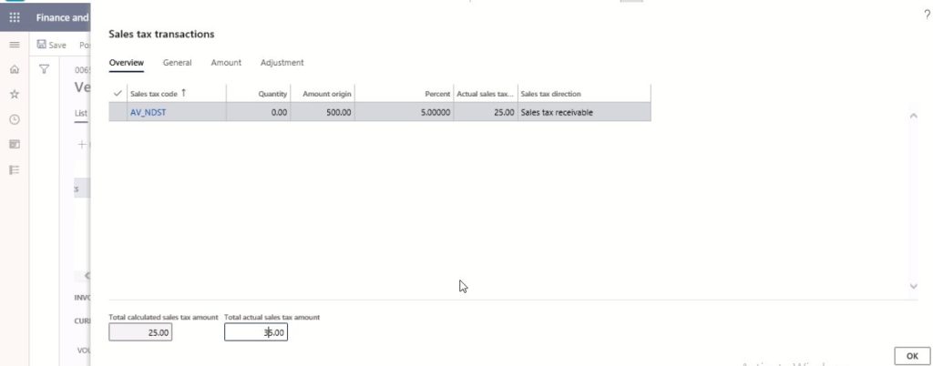Click the 25.00 actual sales tax cell
The width and height of the screenshot is (933, 366).
click(x=486, y=112)
